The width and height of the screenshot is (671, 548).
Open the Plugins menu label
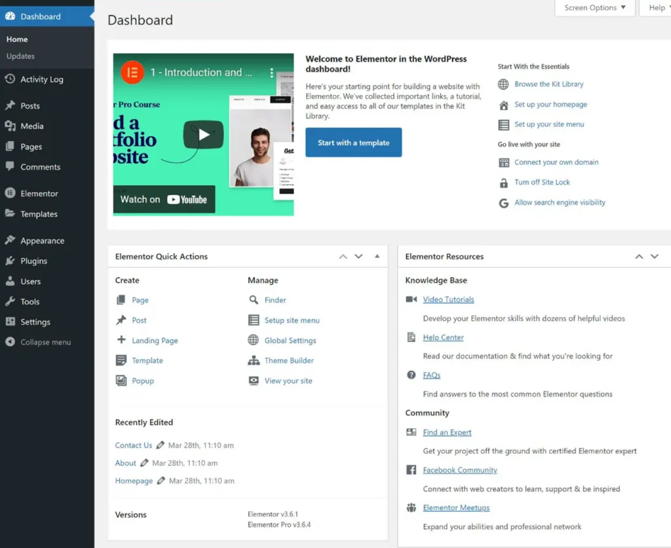tap(34, 261)
